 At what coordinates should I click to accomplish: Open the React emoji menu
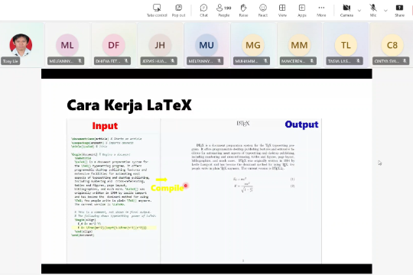coord(263,11)
